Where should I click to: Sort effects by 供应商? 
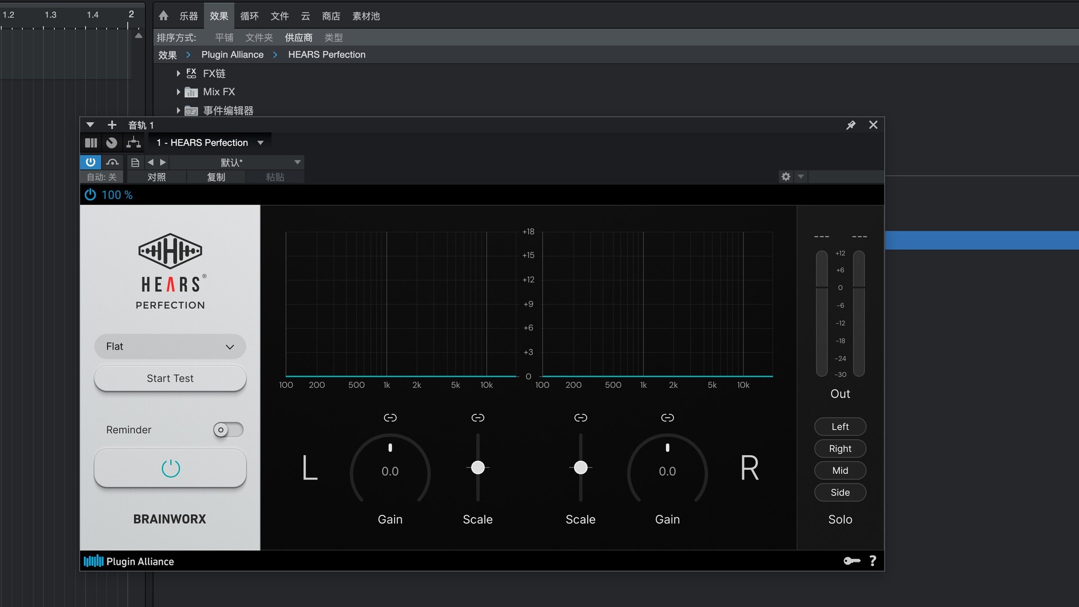click(x=298, y=38)
